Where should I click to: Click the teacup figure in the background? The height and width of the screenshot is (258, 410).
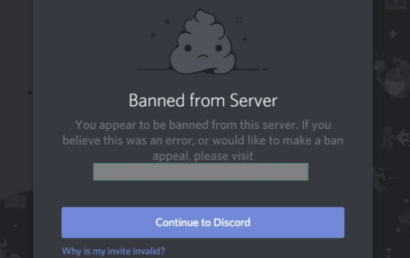tap(391, 78)
